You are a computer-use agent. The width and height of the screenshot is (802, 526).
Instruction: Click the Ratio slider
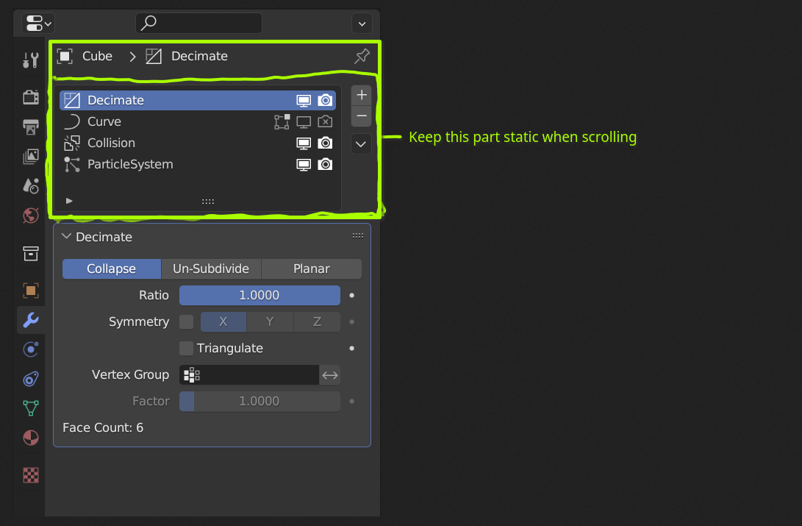point(259,295)
